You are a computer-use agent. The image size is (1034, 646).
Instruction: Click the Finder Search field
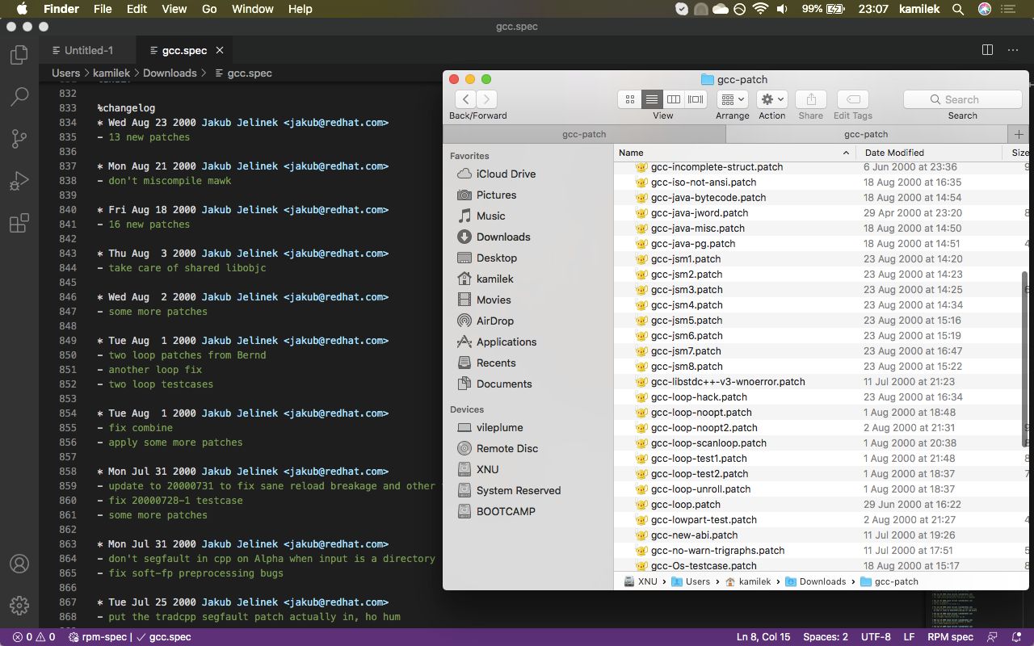pos(962,99)
